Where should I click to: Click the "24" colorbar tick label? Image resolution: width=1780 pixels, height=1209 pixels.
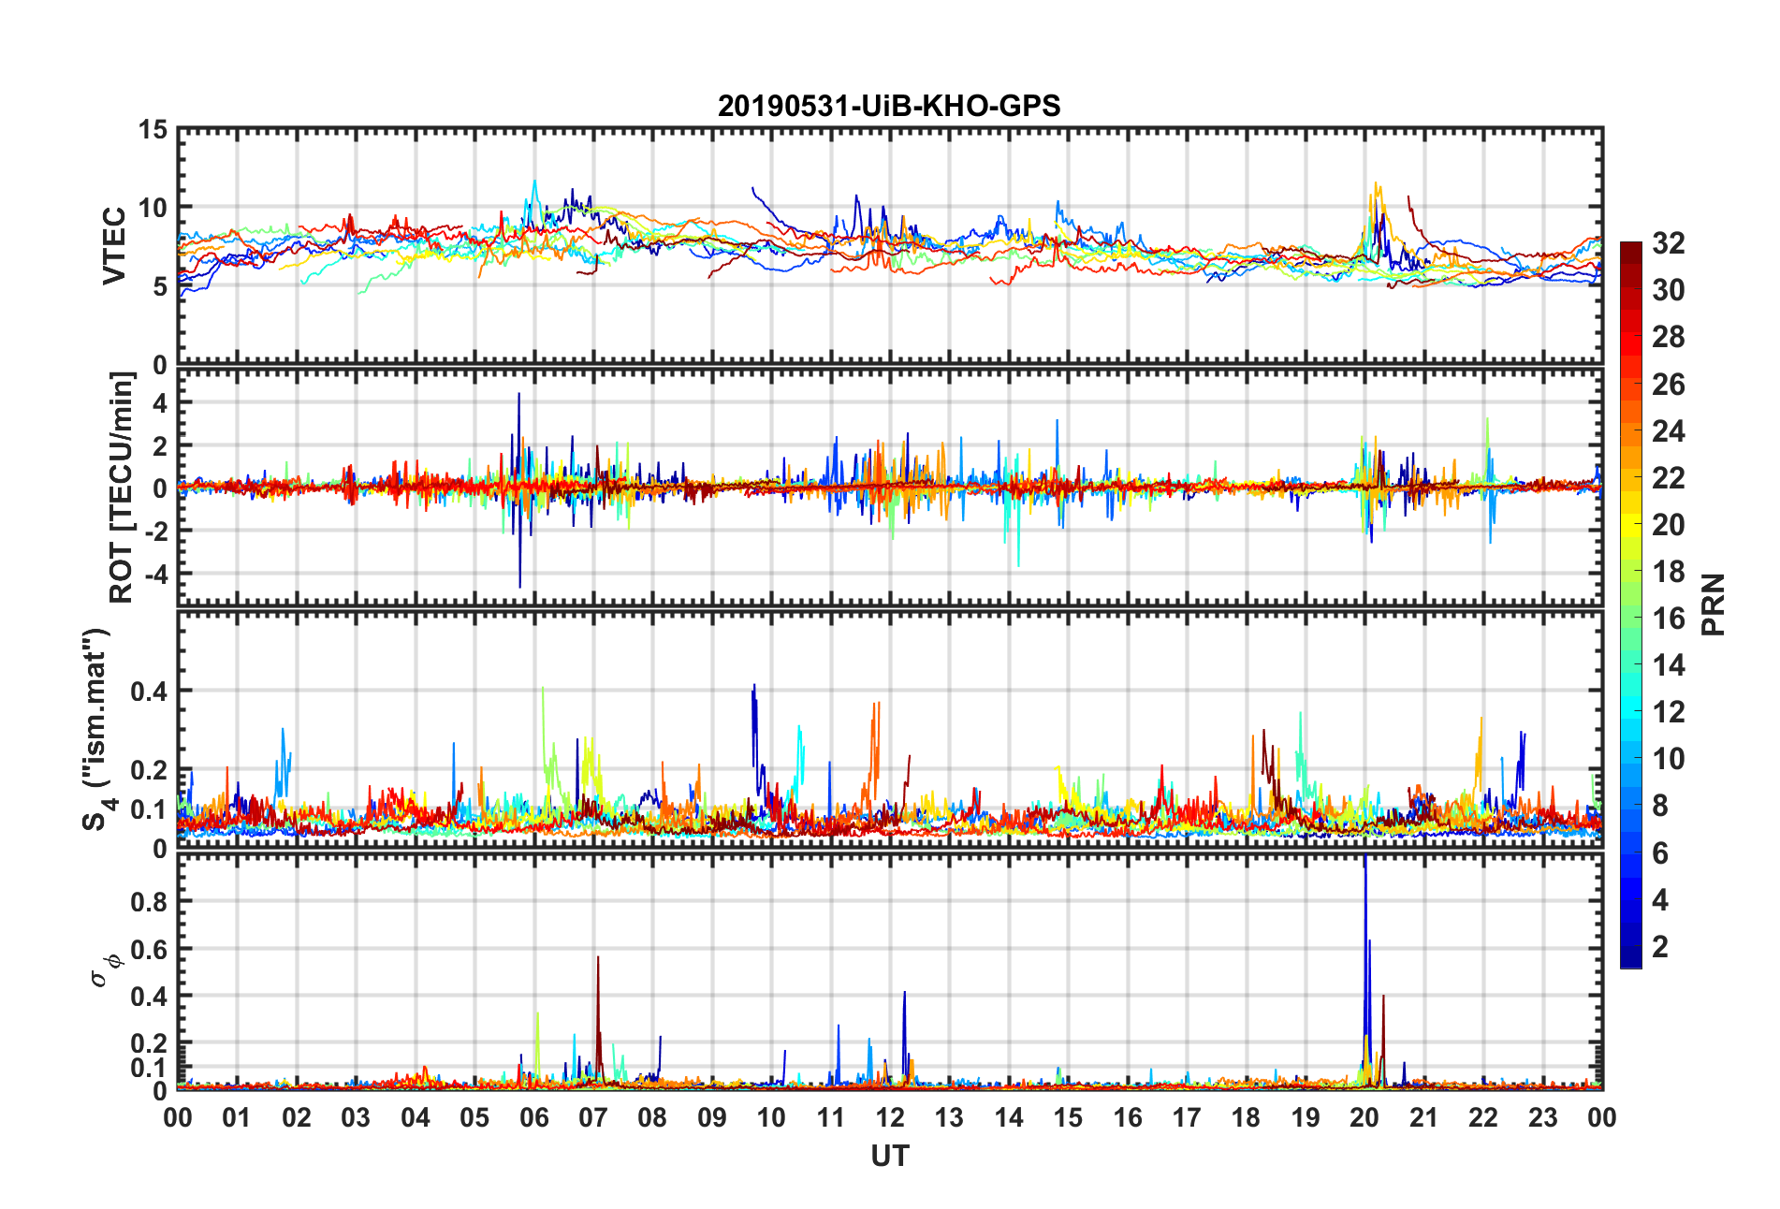[x=1668, y=431]
